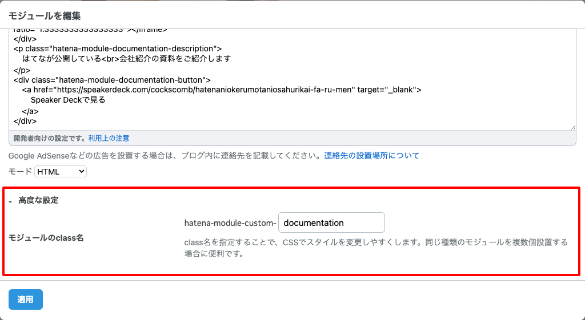Click the hatena-module-documentation-description paragraph tag line
Viewport: 585px width, 320px height.
(118, 48)
